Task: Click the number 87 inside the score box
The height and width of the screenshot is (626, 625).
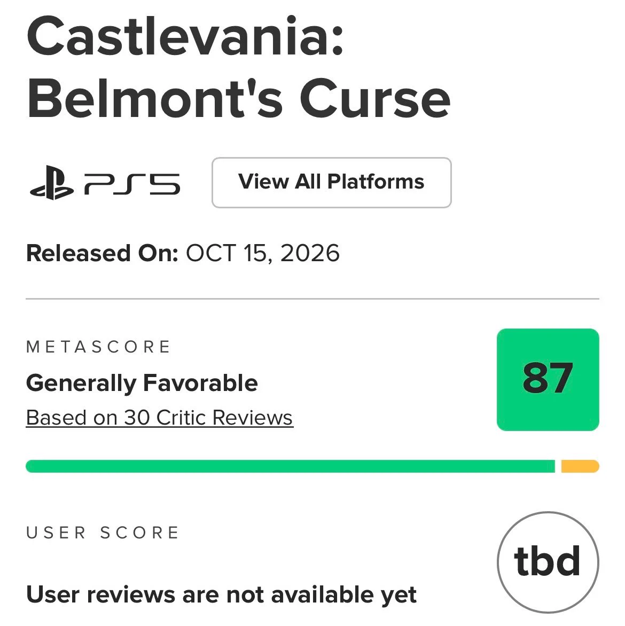Action: tap(548, 378)
